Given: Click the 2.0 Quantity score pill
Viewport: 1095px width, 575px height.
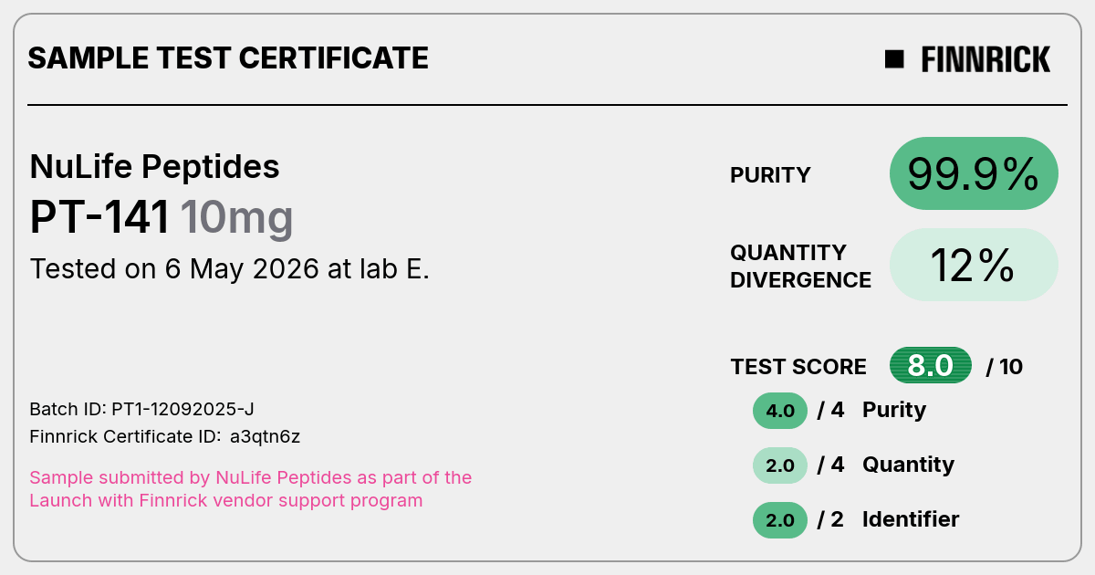Looking at the screenshot, I should pos(780,465).
